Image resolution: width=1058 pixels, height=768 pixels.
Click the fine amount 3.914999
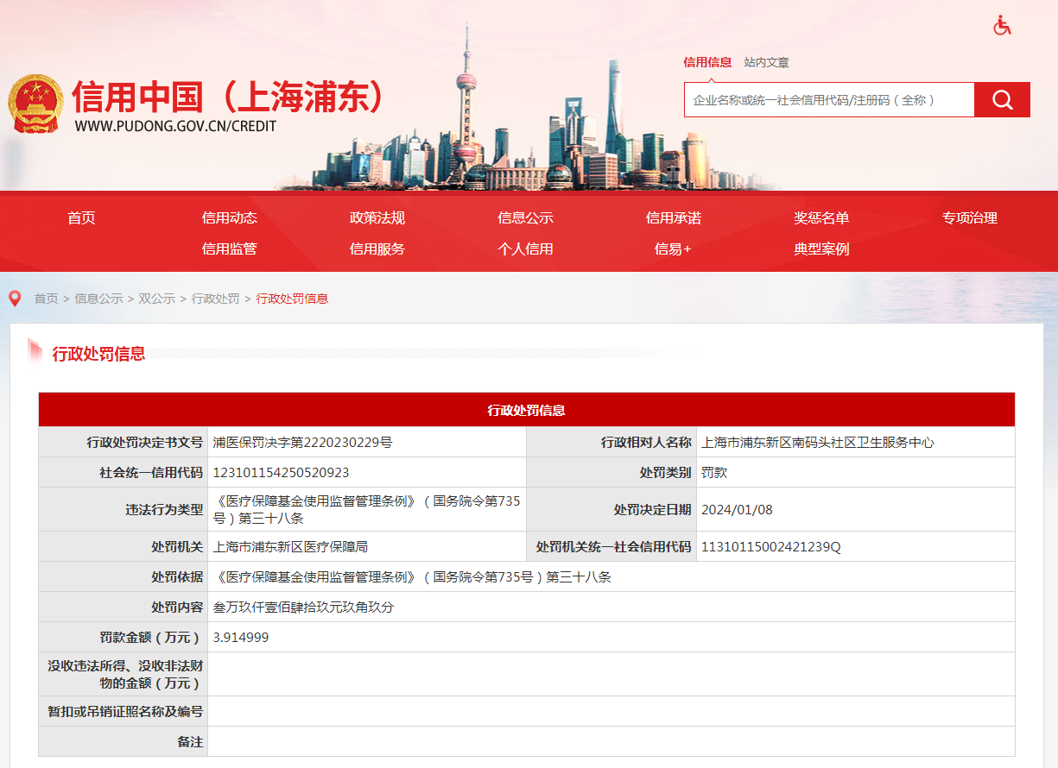[241, 638]
